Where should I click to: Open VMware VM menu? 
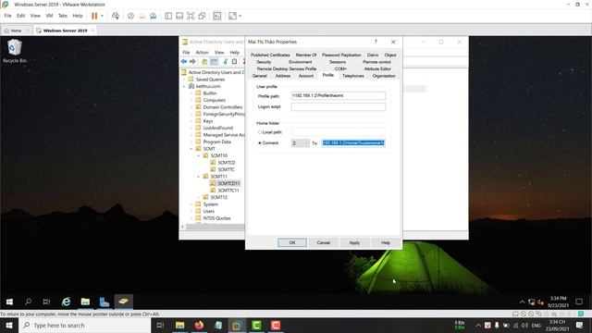[x=49, y=16]
